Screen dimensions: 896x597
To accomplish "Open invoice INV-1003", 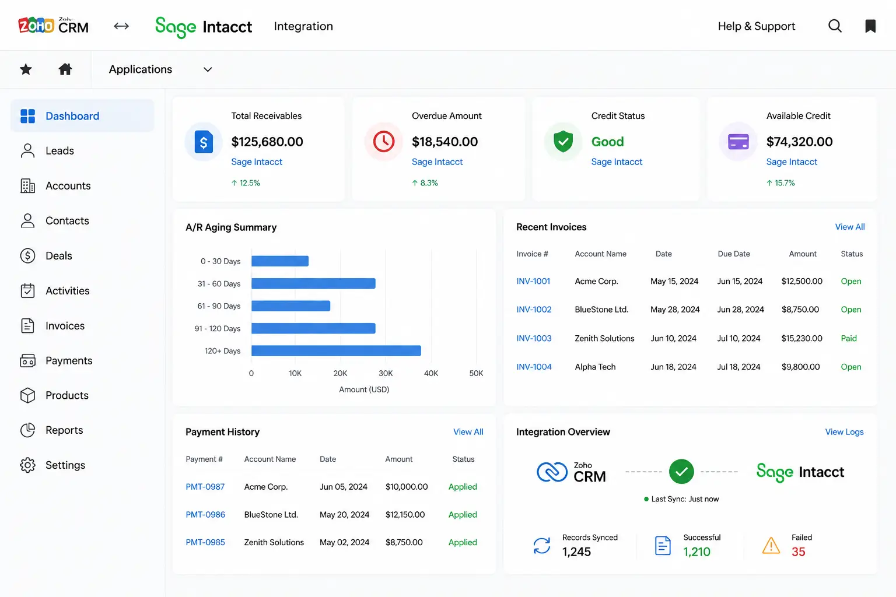I will click(x=534, y=338).
